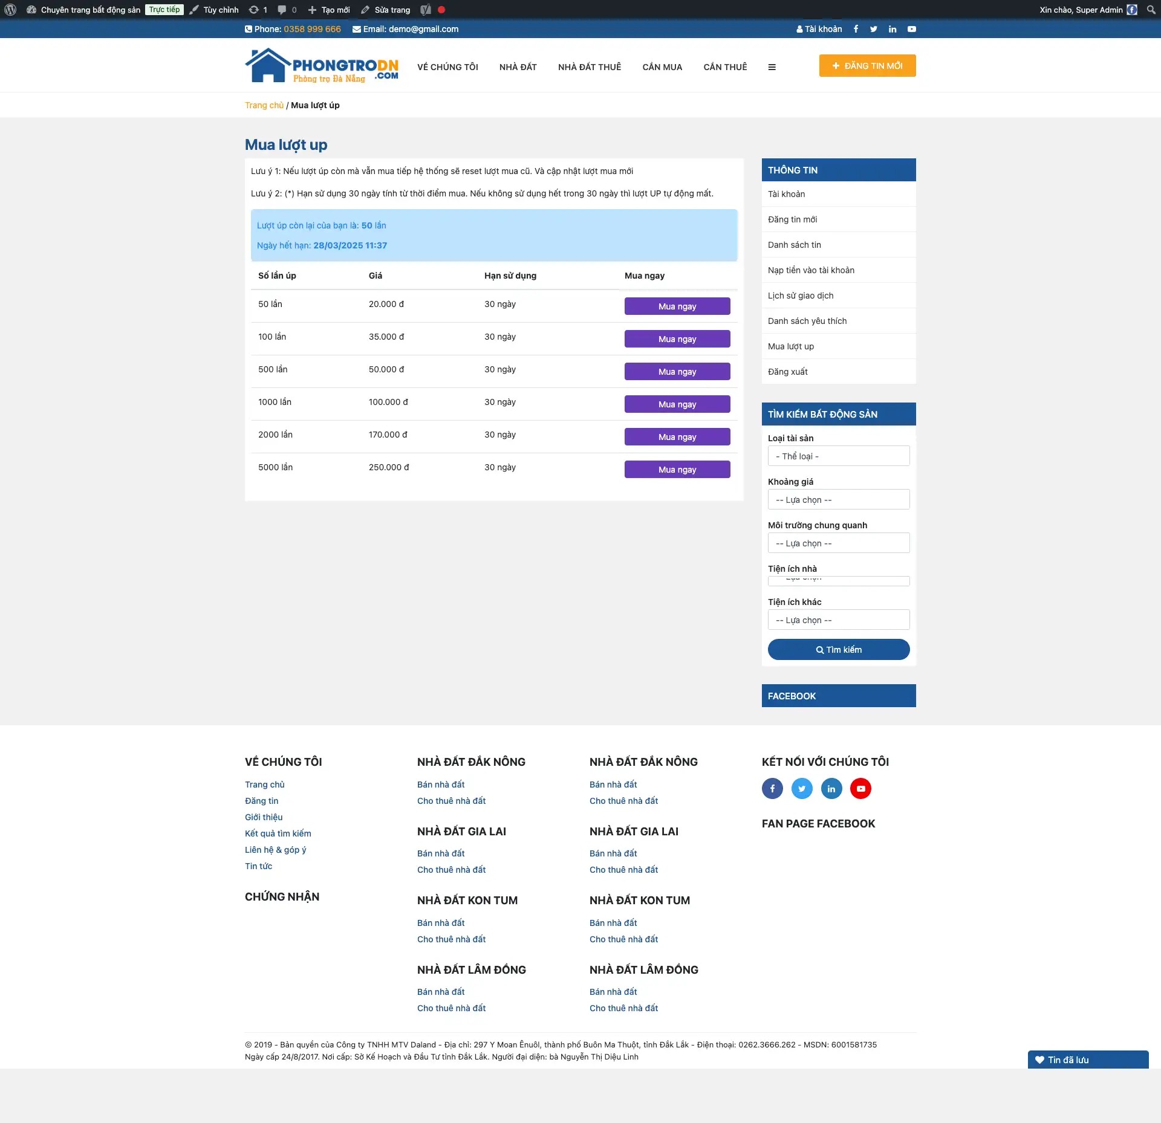Expand the Thể loại property type dropdown
The height and width of the screenshot is (1123, 1161).
tap(838, 456)
